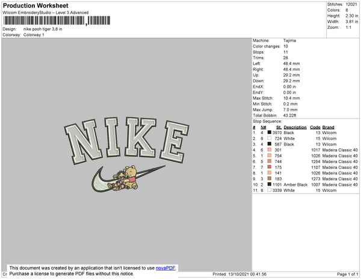Click the white swatch for stop 2 (724 stitches)
Image resolution: width=361 pixels, height=279 pixels.
[x=269, y=138]
